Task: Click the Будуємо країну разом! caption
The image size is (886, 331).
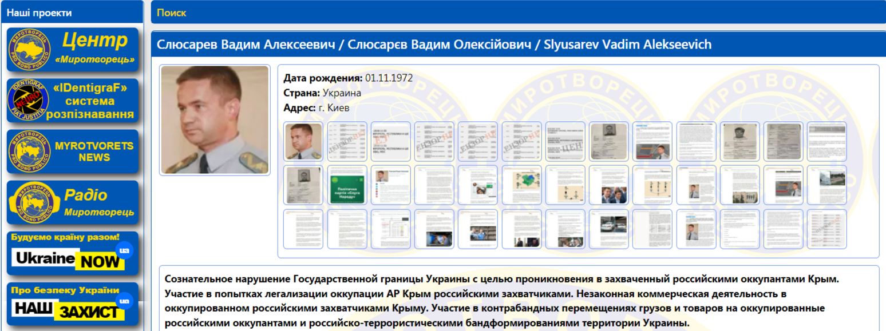Action: coord(65,237)
